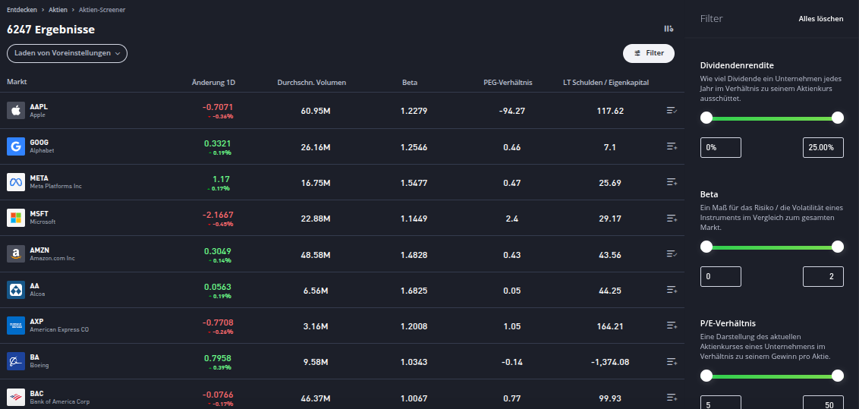The width and height of the screenshot is (859, 409).
Task: Open the column settings icon
Action: click(669, 29)
